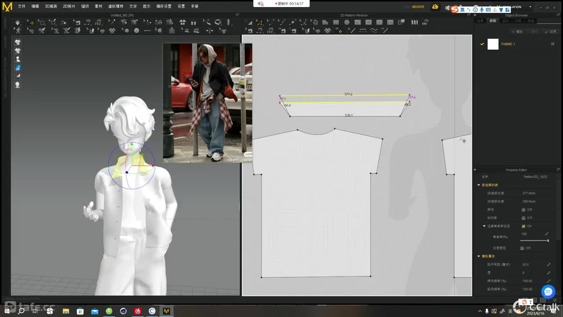
Task: Uncheck the 边缘弯曲率设定 On checkbox
Action: (523, 226)
